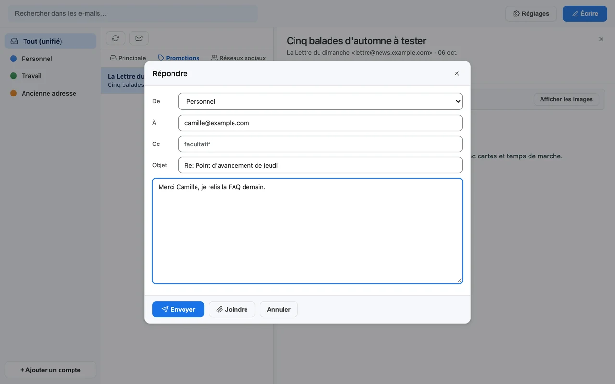Click the blue Personnel color dot
Viewport: 615px width, 384px height.
click(x=13, y=59)
